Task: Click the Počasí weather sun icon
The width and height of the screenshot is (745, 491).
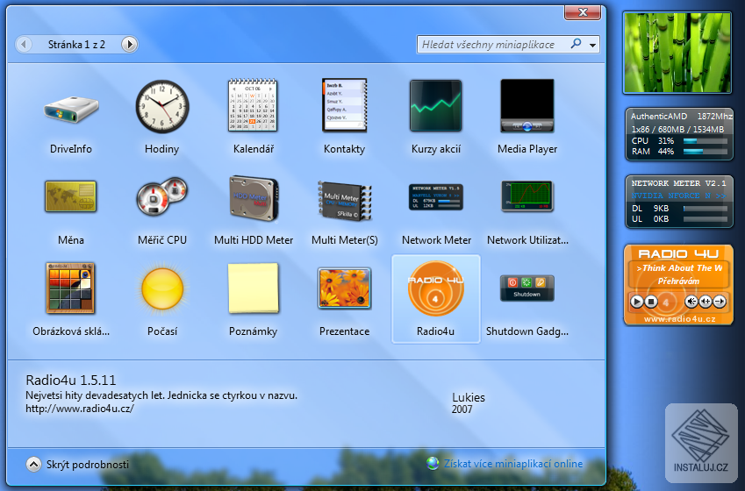Action: (x=161, y=288)
